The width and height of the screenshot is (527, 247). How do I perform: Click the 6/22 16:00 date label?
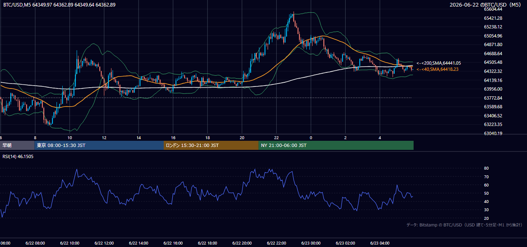(173, 243)
